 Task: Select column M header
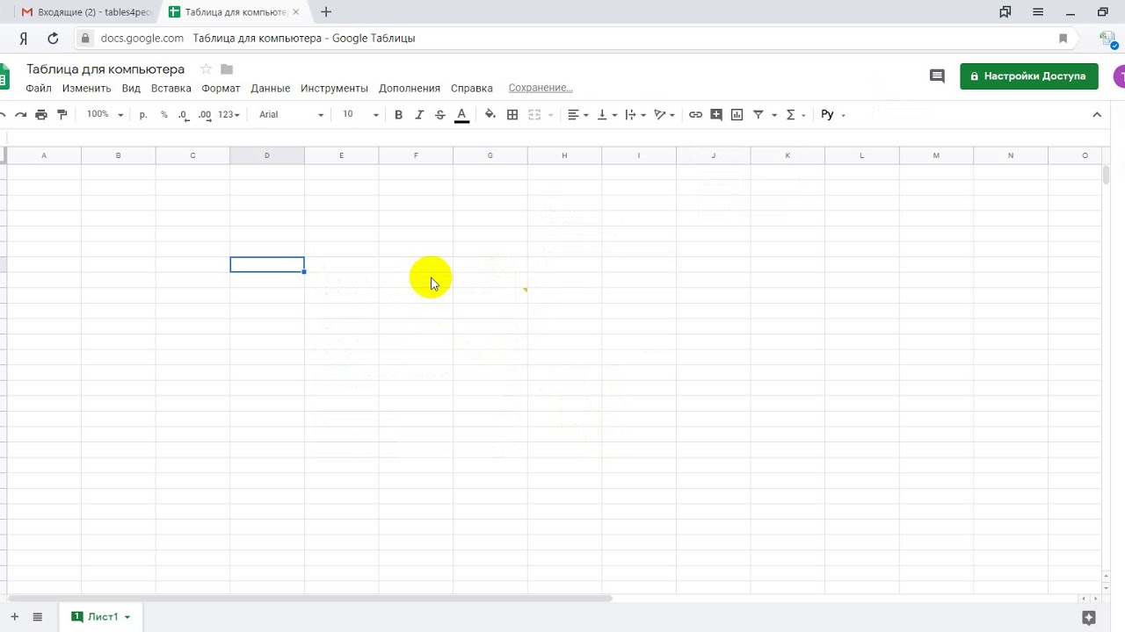click(936, 155)
